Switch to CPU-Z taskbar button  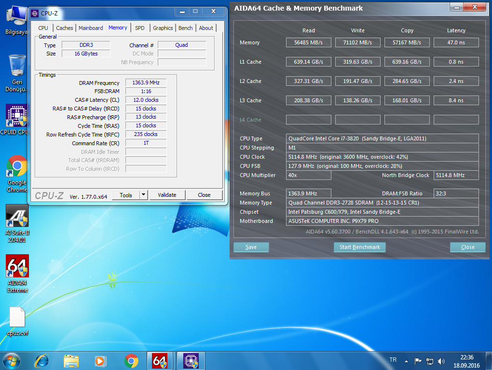tap(191, 361)
